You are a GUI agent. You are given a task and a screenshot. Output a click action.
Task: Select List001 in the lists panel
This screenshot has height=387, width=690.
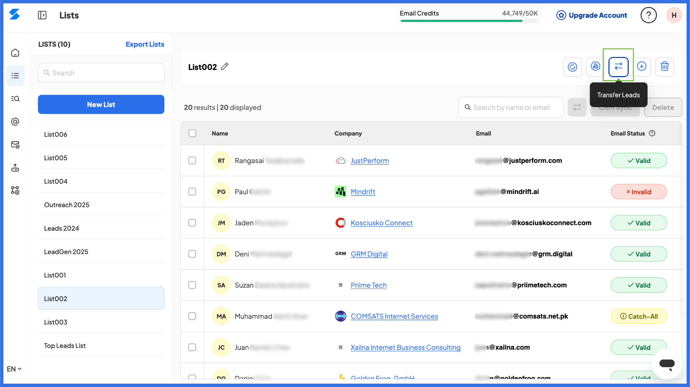pos(101,275)
